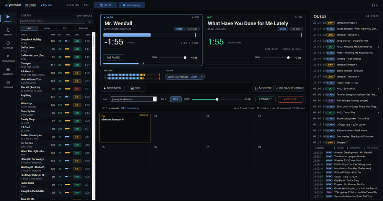Adjust the on-air deck TRIM slider
383x201 pixels.
(x=173, y=58)
